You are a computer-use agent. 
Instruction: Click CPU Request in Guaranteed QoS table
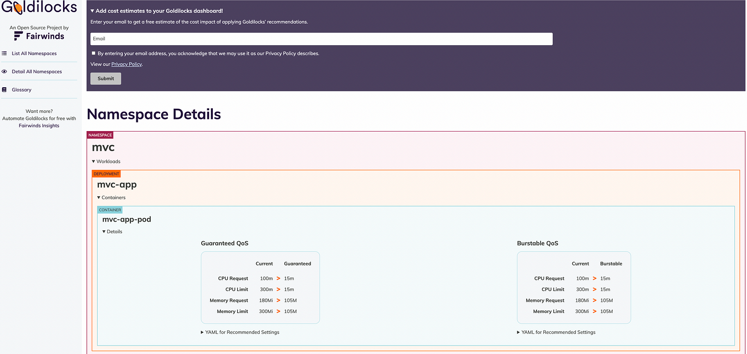tap(233, 278)
